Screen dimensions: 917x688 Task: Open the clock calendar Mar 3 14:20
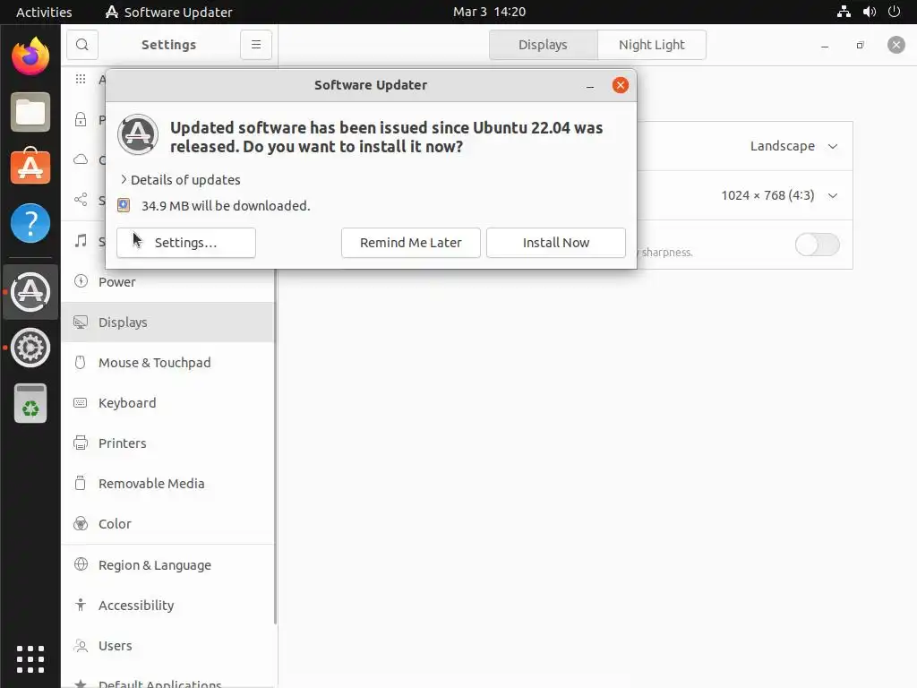490,12
